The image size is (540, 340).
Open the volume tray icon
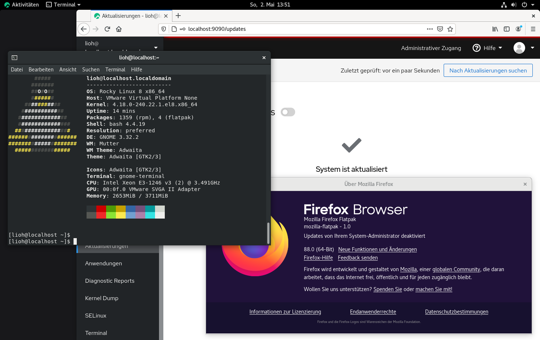(x=514, y=5)
